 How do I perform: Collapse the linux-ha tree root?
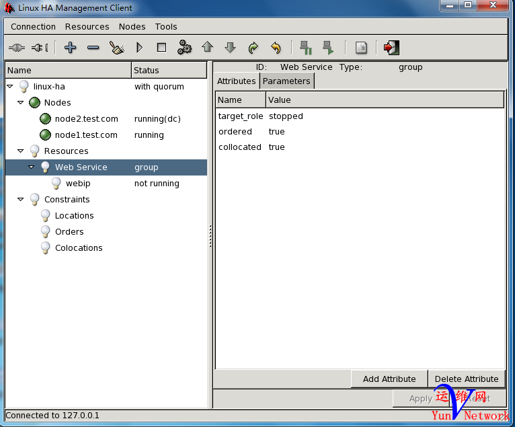10,86
